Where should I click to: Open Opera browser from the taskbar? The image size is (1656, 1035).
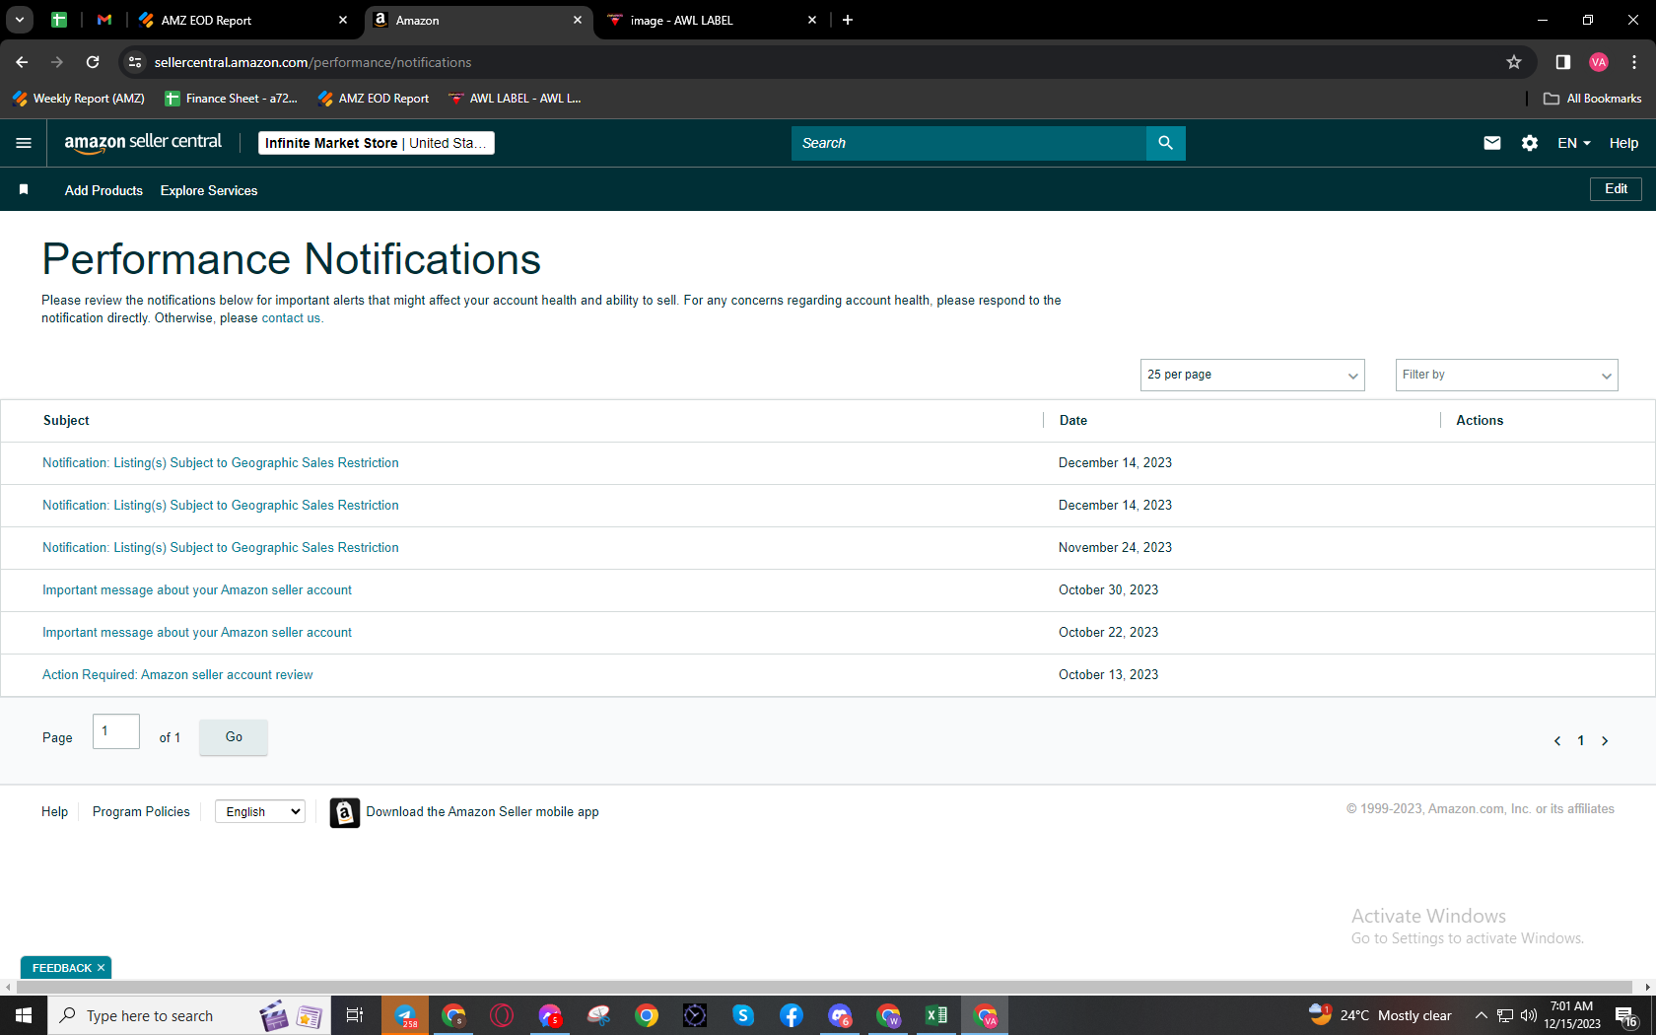(x=502, y=1015)
